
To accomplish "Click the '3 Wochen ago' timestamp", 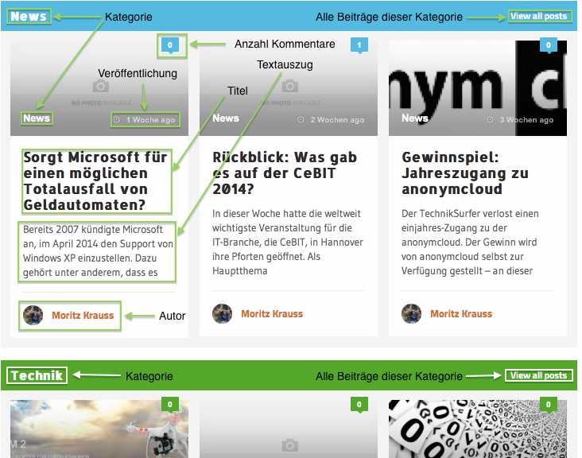I will (x=526, y=120).
